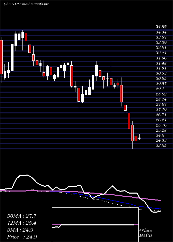Click the 33.39 price axis label

coord(161,43)
